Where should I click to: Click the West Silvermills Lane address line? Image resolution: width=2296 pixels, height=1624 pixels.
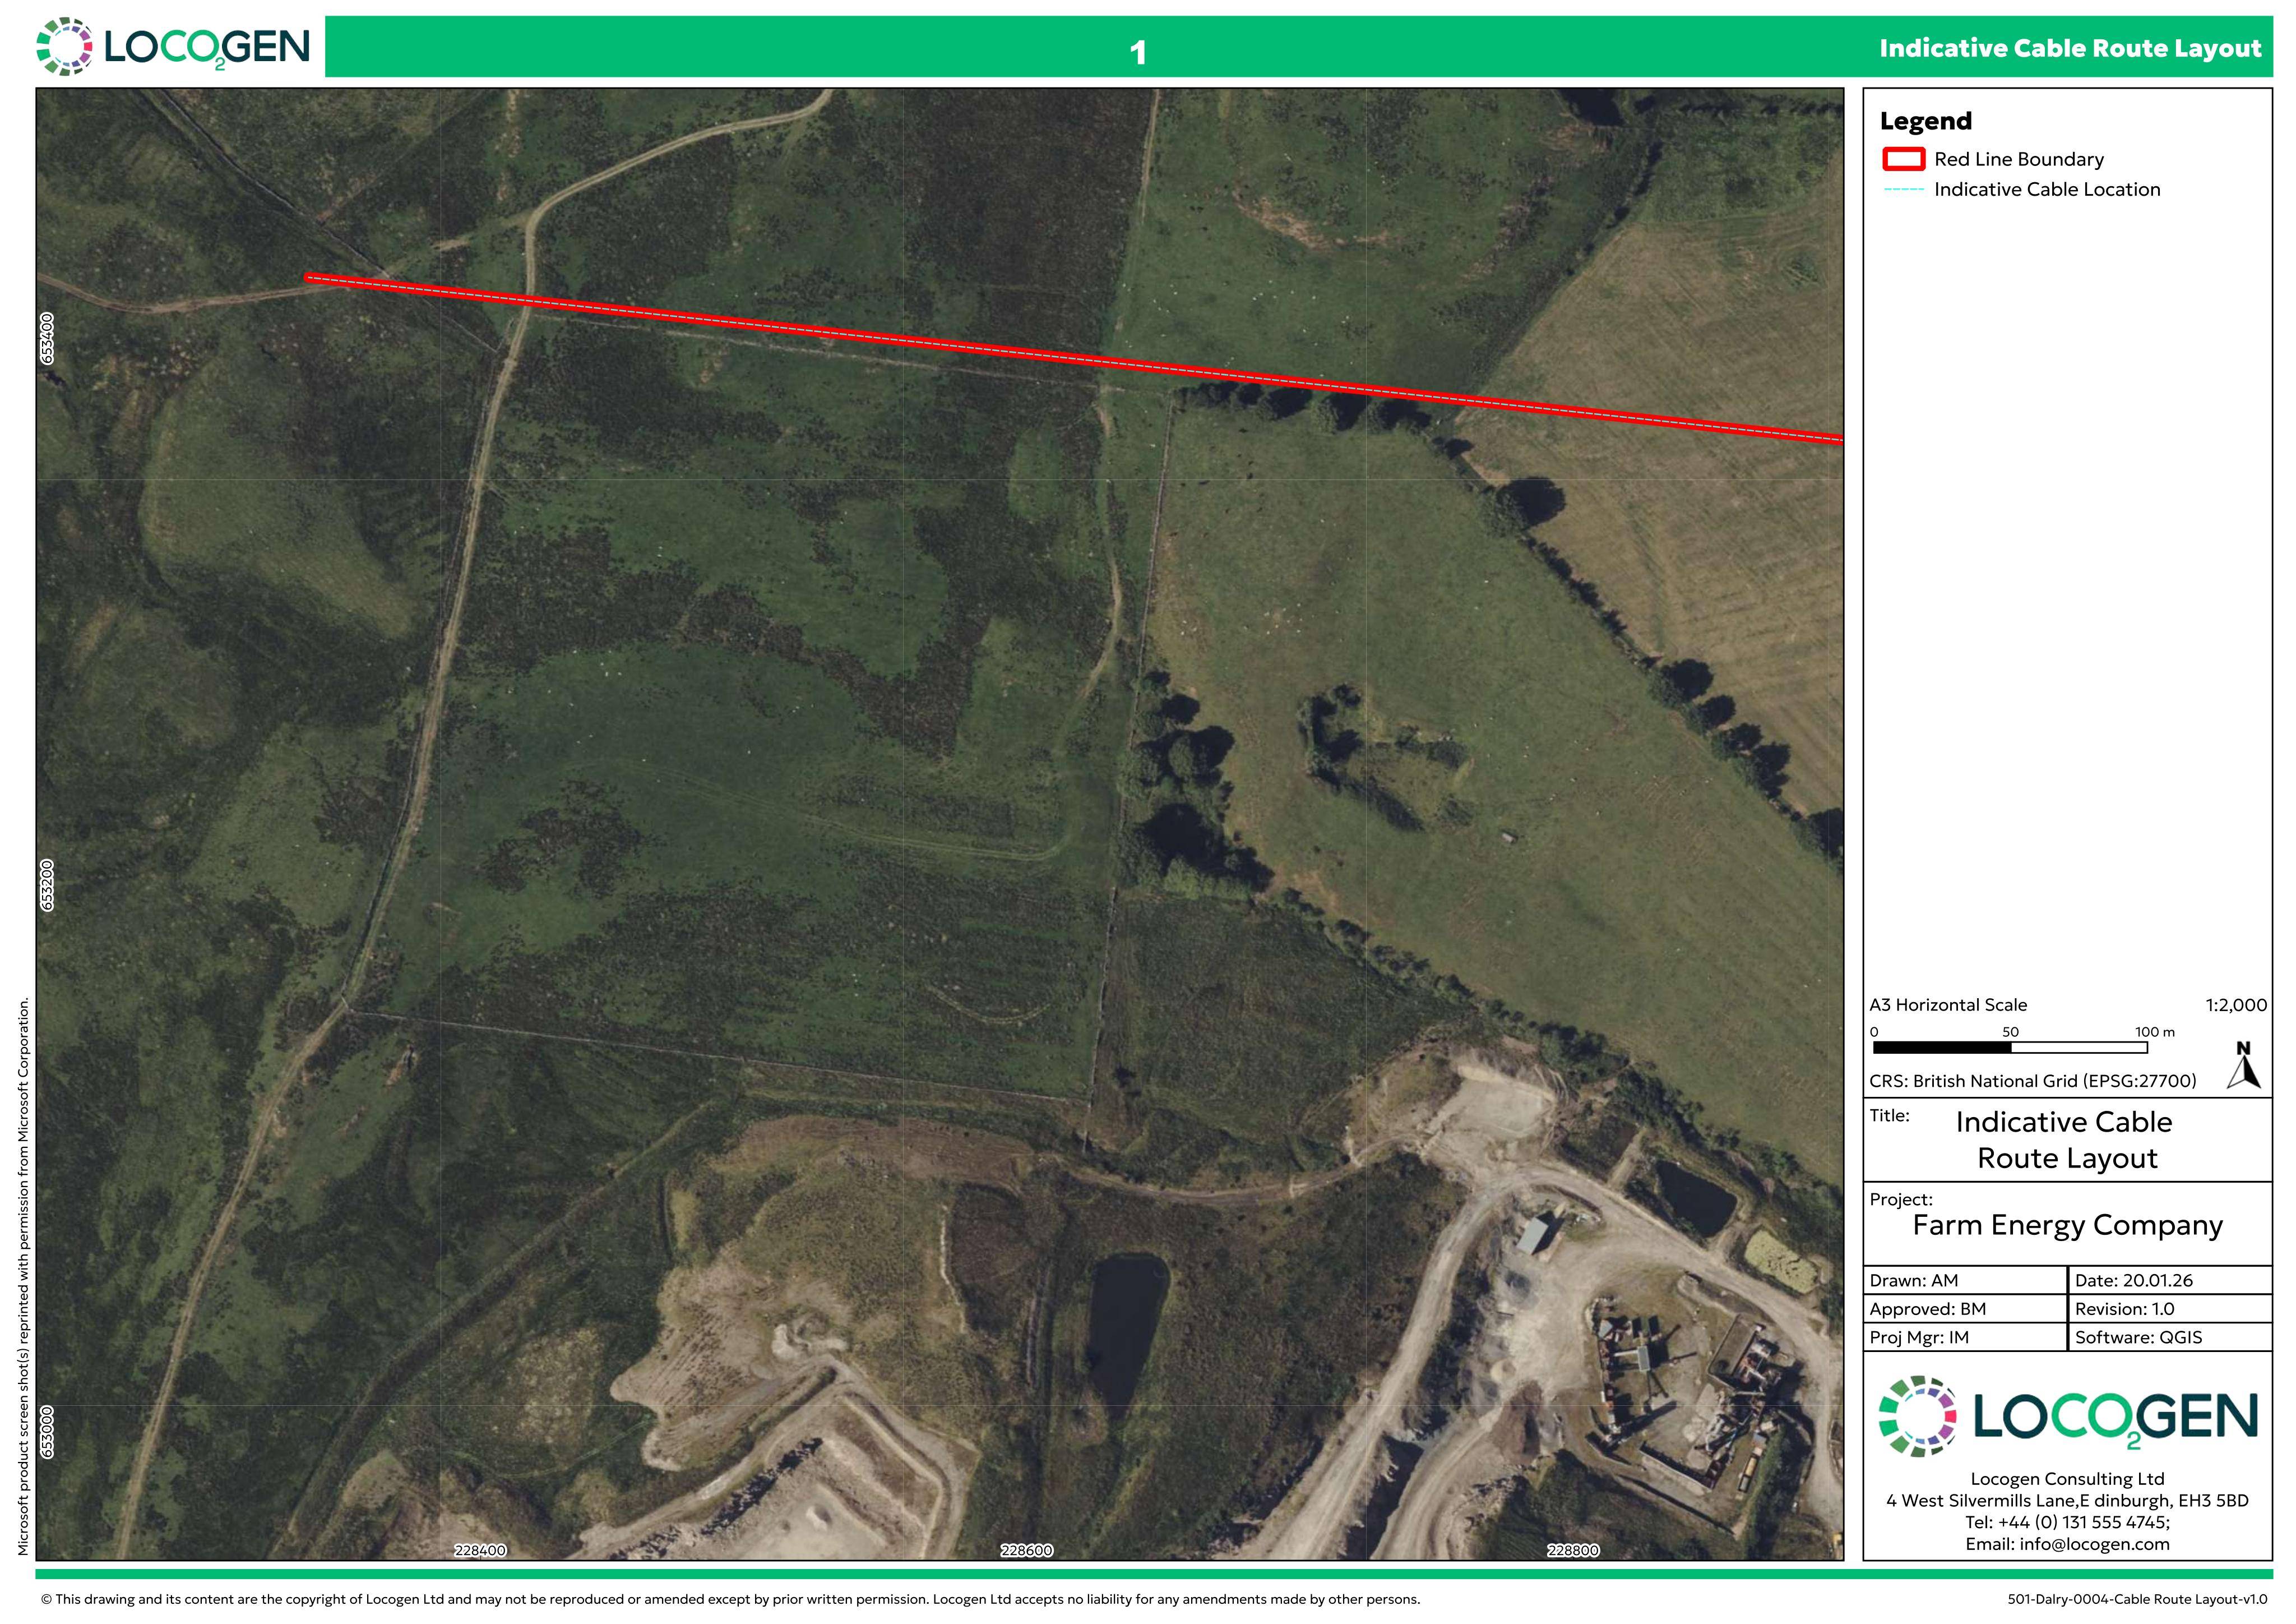coord(2067,1501)
